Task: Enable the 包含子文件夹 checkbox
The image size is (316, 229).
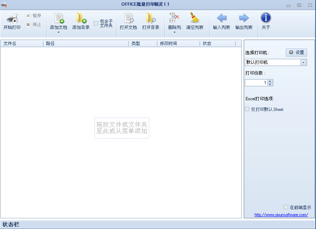Action: 96,24
